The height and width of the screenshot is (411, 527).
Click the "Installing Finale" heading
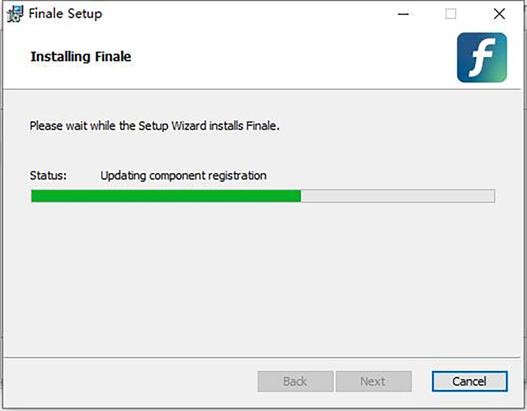coord(81,57)
